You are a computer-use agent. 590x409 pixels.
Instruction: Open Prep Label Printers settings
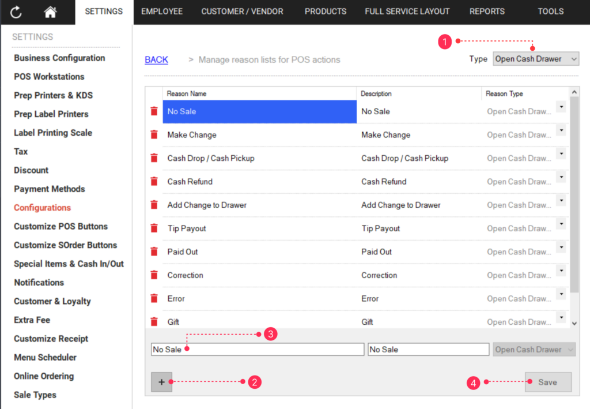pyautogui.click(x=51, y=114)
